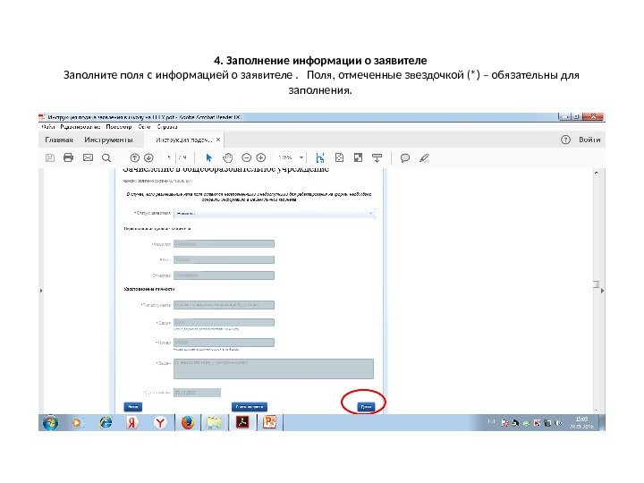Click the read mode download-style icon

coord(377,157)
